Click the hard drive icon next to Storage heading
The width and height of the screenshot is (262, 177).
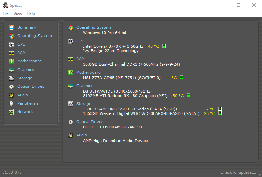tap(71, 104)
